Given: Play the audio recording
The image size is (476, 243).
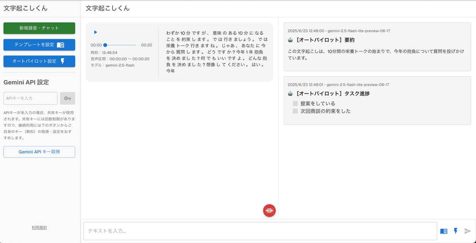Looking at the screenshot, I should 96,32.
